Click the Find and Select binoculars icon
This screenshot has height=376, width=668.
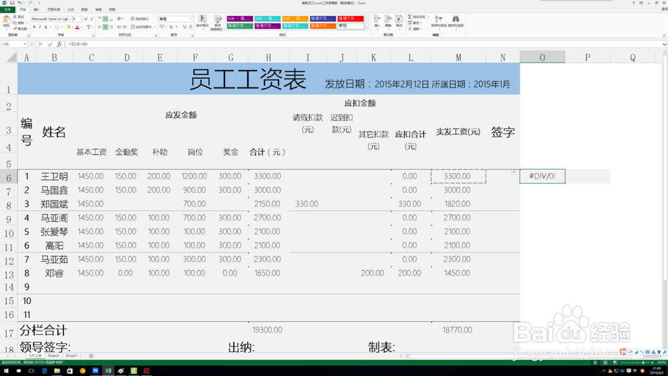(x=456, y=19)
